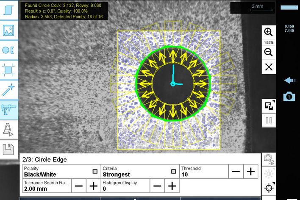
Task: Click the blue left arrow button
Action: (289, 80)
